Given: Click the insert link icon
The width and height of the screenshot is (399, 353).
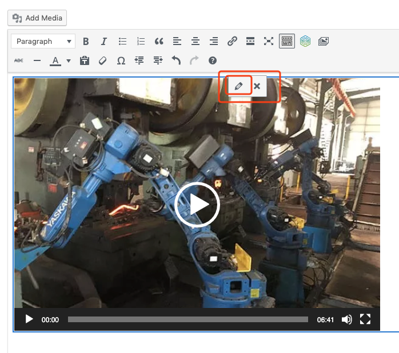Looking at the screenshot, I should click(x=232, y=41).
